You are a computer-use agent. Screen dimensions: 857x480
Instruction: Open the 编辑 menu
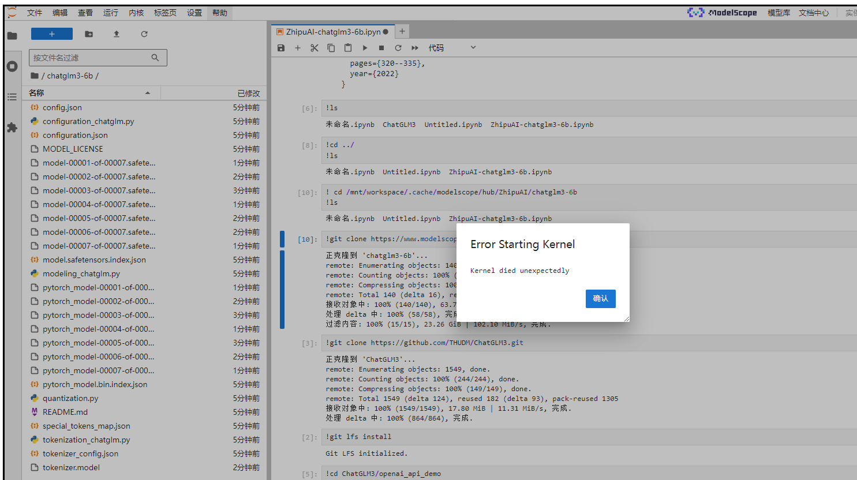(x=60, y=13)
